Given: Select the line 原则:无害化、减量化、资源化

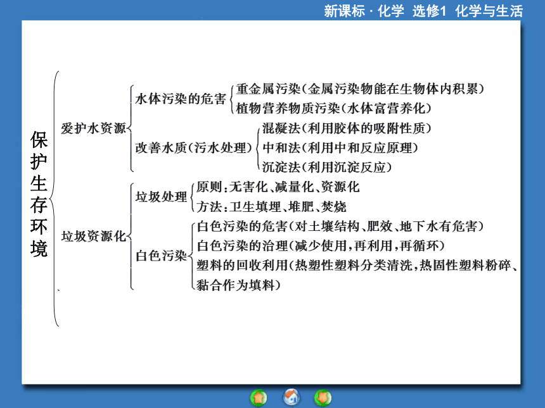Looking at the screenshot, I should pyautogui.click(x=278, y=187).
